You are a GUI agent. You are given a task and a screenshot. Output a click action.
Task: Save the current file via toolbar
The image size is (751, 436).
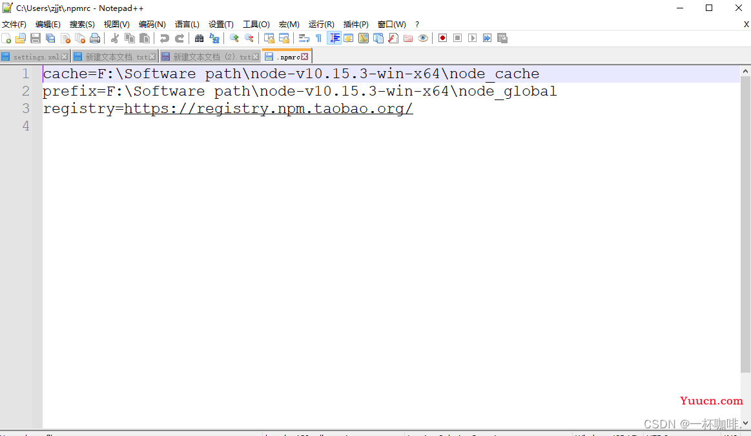[x=36, y=38]
